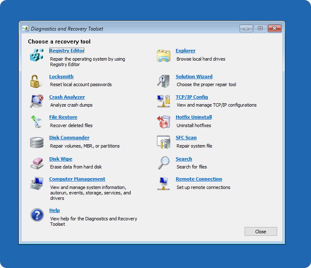
Task: Click the Explorer folder icon
Action: click(x=163, y=55)
